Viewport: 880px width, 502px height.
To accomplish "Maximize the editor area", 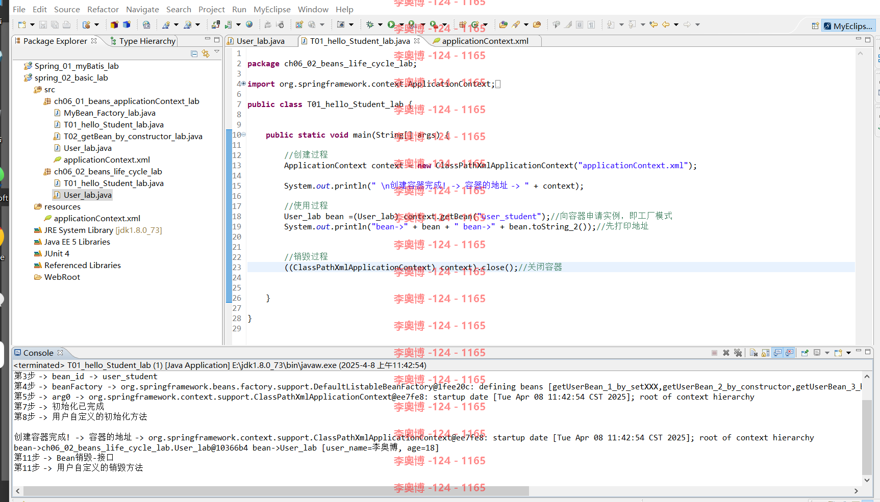I will coord(868,39).
